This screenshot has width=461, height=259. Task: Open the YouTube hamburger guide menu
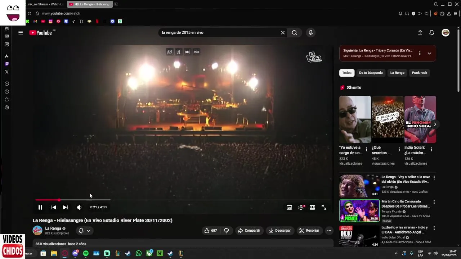[x=21, y=33]
